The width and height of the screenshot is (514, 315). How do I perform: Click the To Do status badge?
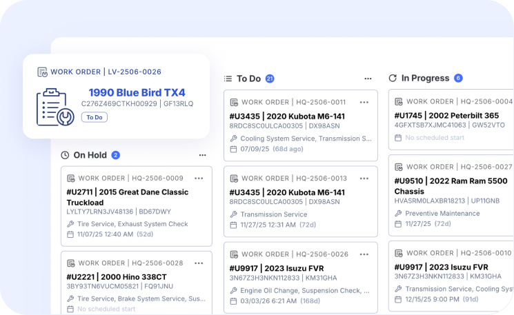point(94,117)
